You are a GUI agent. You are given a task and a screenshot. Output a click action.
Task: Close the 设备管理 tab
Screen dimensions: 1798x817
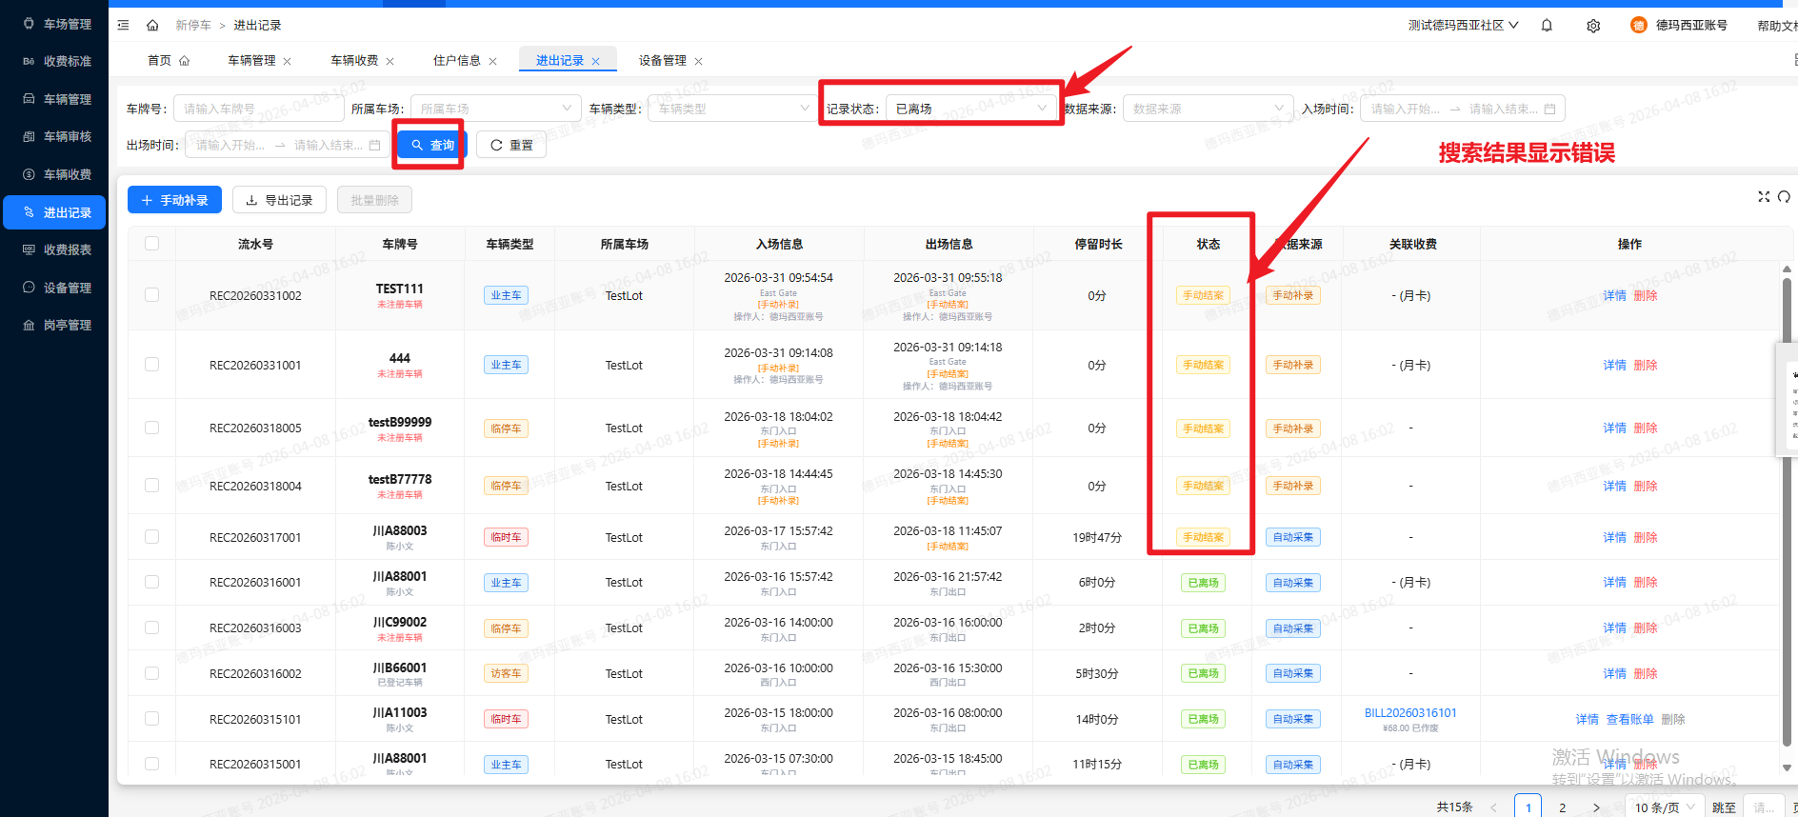(698, 61)
